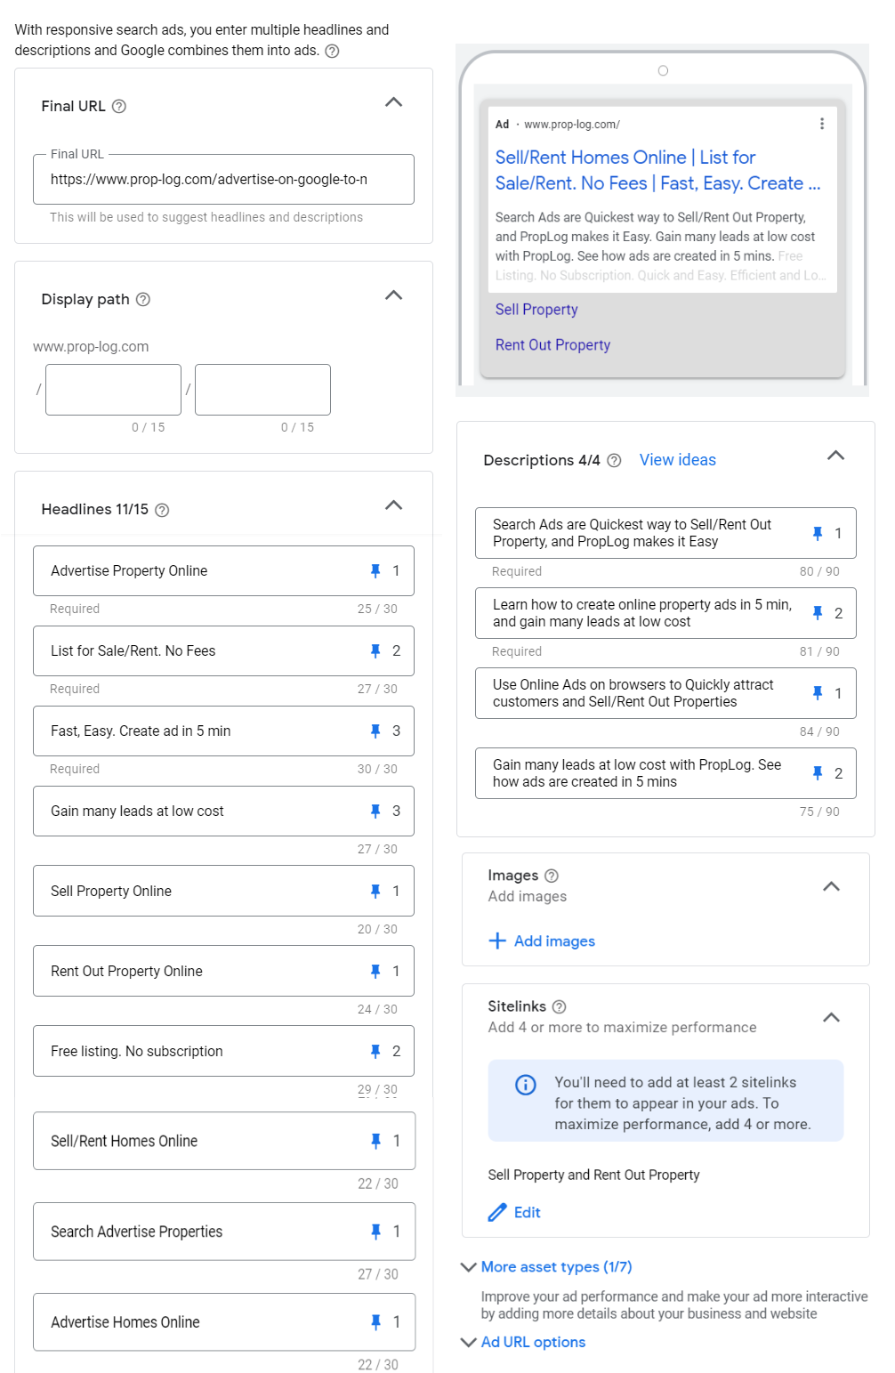The width and height of the screenshot is (895, 1373).
Task: Collapse the Descriptions section
Action: click(x=835, y=456)
